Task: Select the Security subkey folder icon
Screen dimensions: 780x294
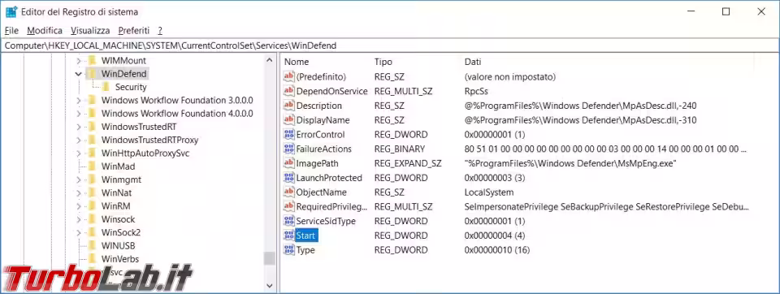Action: tap(106, 87)
